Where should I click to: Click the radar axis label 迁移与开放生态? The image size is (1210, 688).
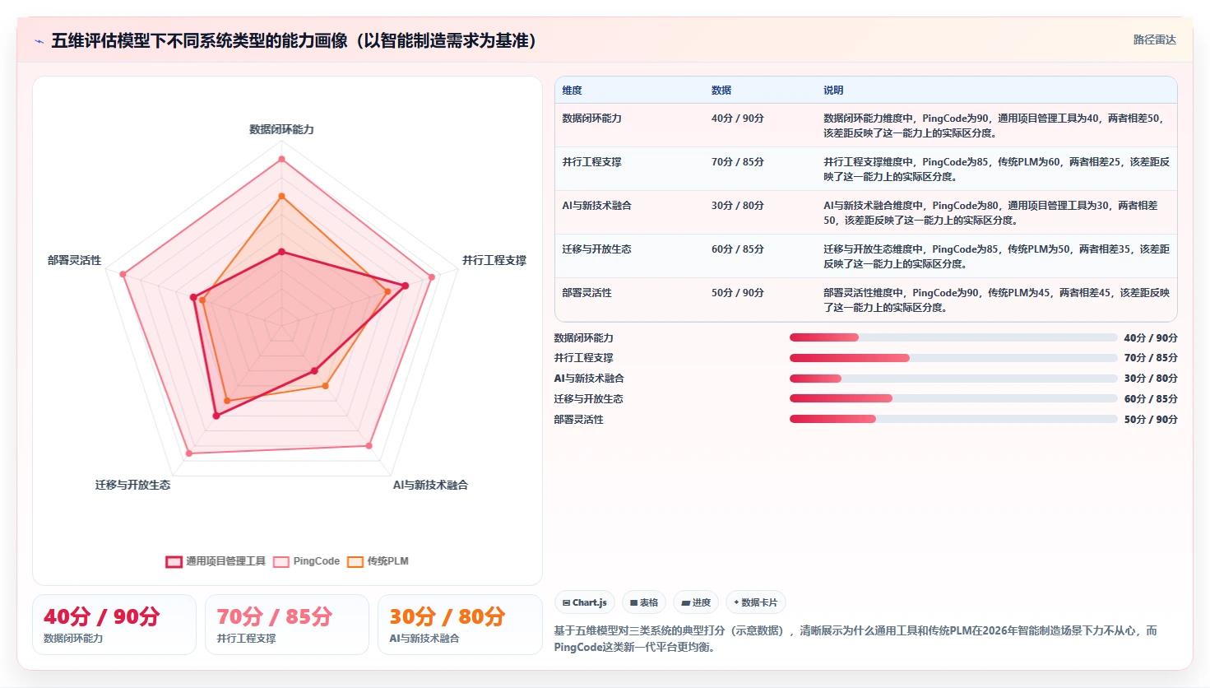pyautogui.click(x=132, y=485)
